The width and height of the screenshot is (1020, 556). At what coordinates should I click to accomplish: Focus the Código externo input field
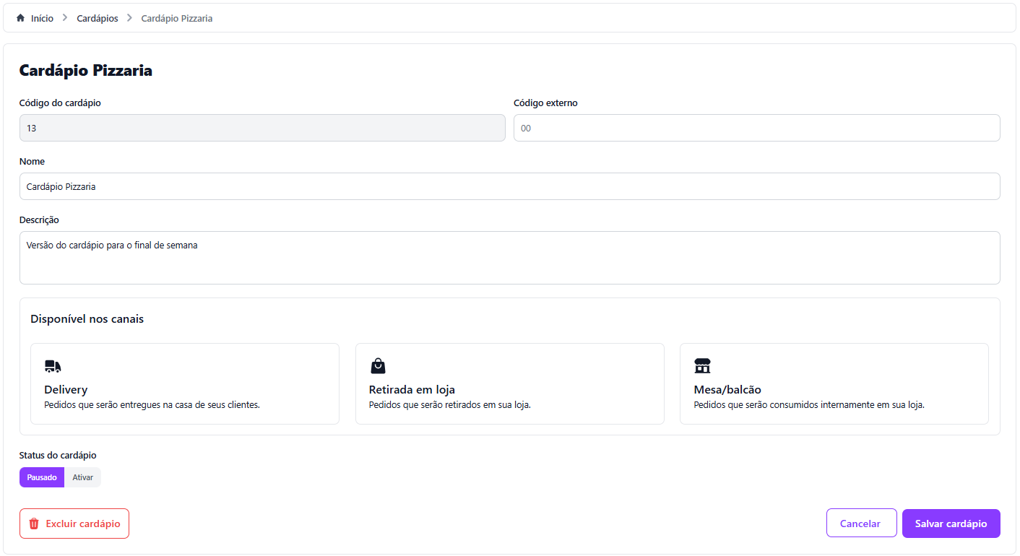(x=756, y=128)
